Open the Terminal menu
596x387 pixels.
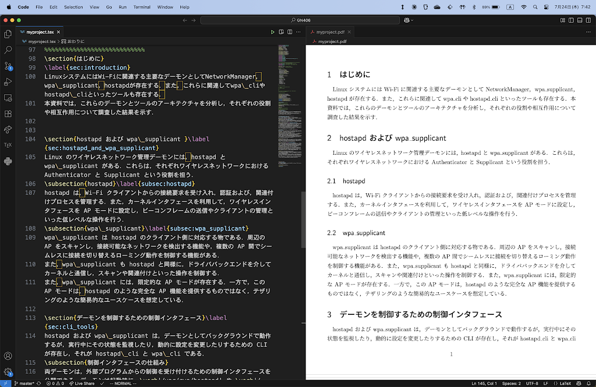[x=142, y=7]
